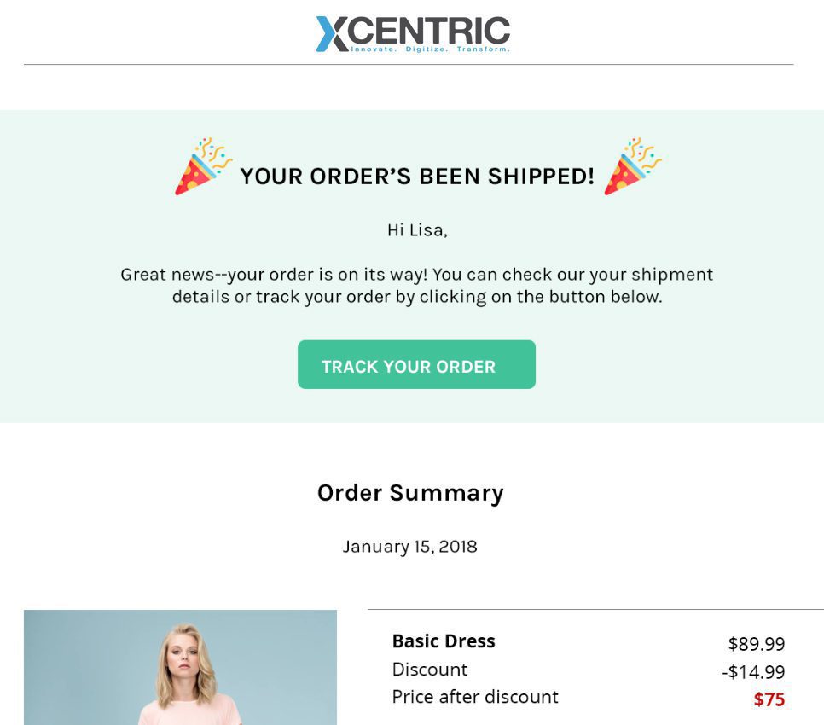Click the 'Order Summary' heading
The height and width of the screenshot is (725, 824).
(410, 493)
